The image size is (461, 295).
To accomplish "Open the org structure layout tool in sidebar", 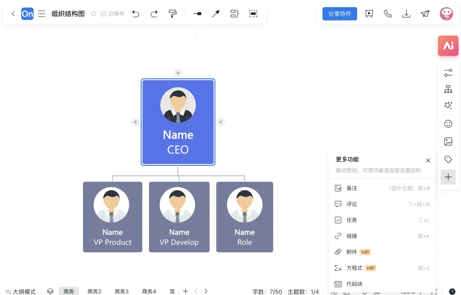I will pos(448,89).
